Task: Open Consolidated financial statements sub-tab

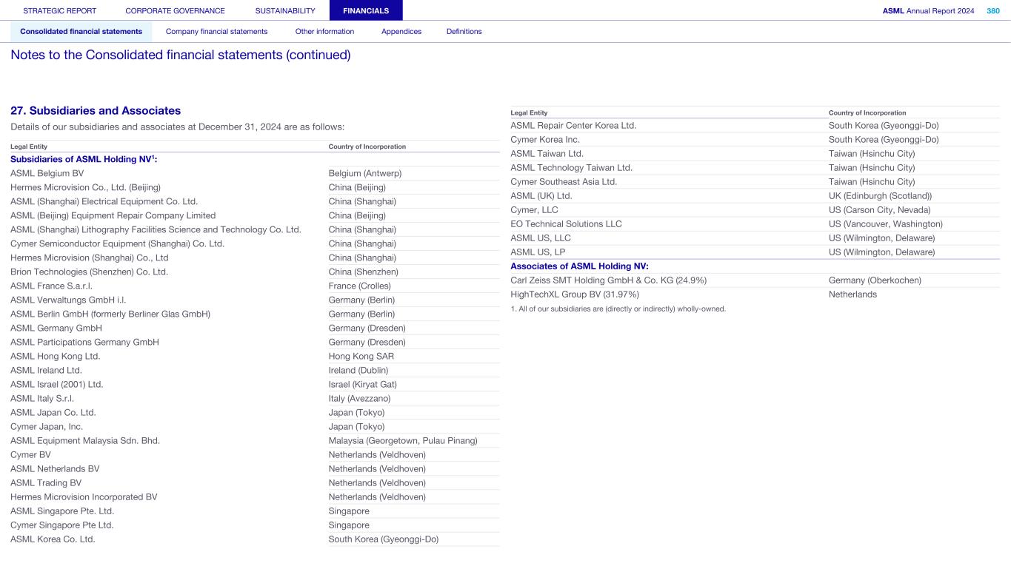Action: 81,32
